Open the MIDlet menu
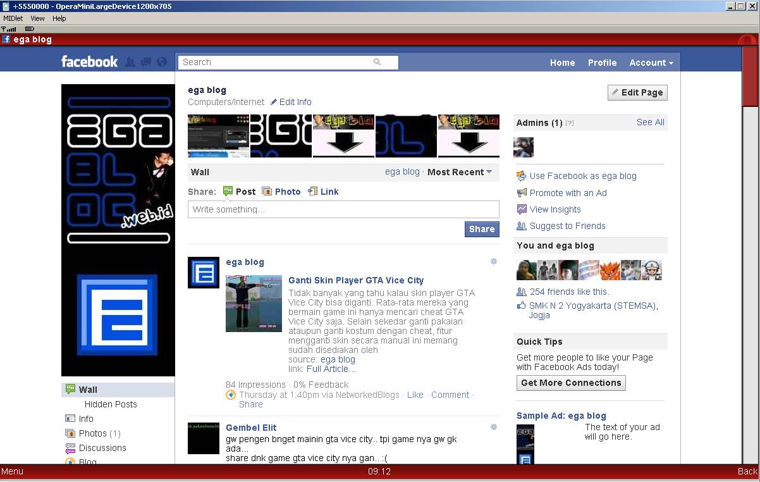Screen dimensions: 760x482 [x=13, y=18]
